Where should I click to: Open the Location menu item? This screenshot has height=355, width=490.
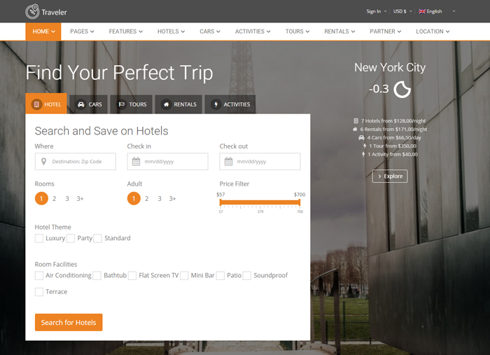click(x=432, y=32)
